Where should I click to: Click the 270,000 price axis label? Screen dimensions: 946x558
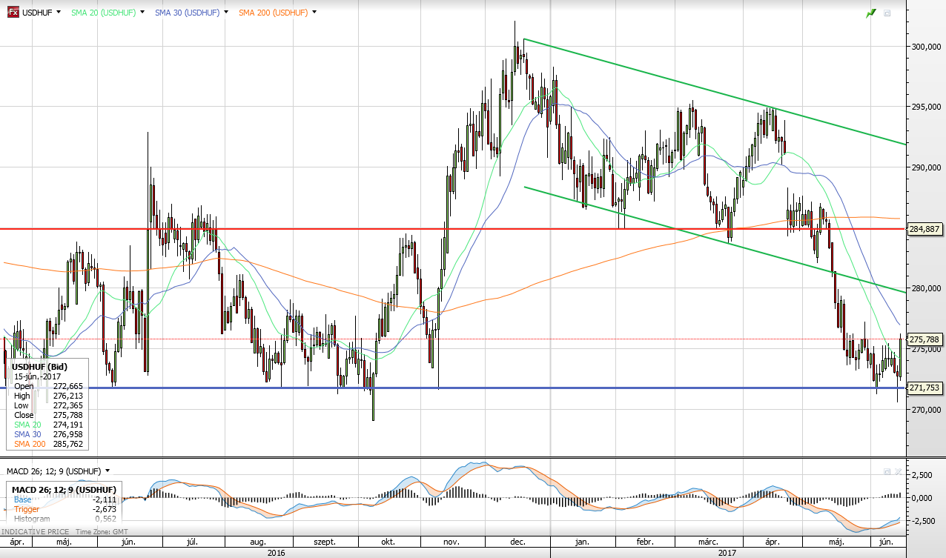pos(927,410)
